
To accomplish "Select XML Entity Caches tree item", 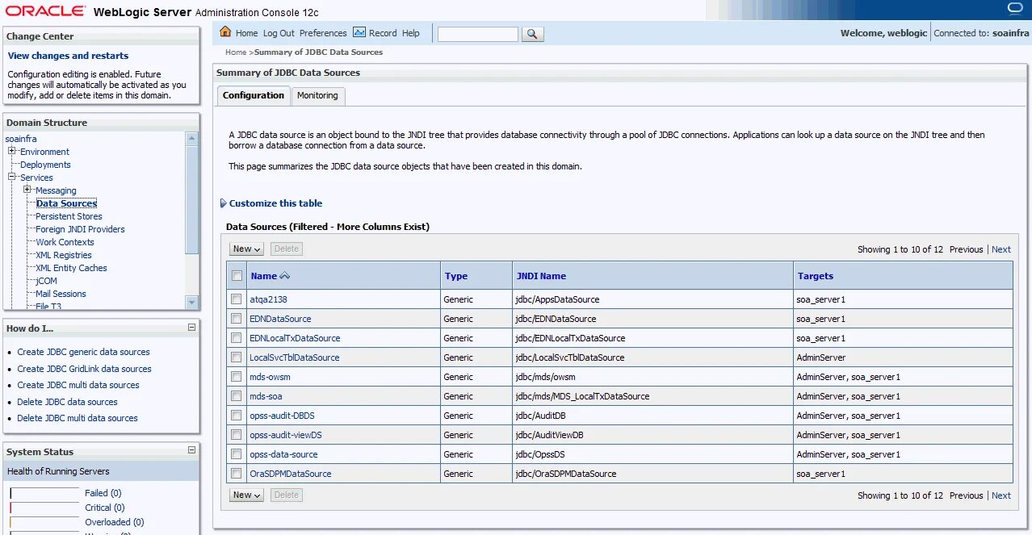I will pyautogui.click(x=71, y=268).
